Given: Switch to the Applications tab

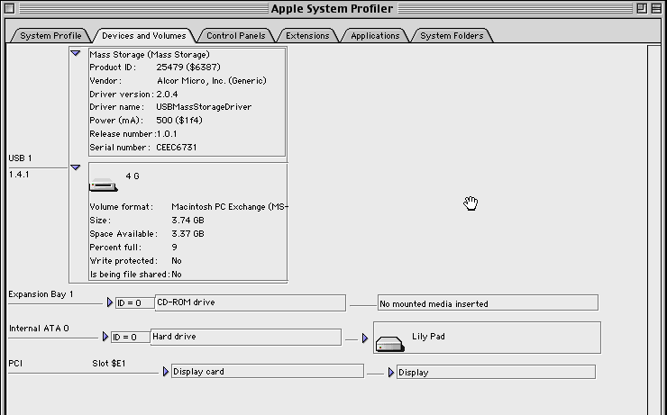Looking at the screenshot, I should [375, 36].
